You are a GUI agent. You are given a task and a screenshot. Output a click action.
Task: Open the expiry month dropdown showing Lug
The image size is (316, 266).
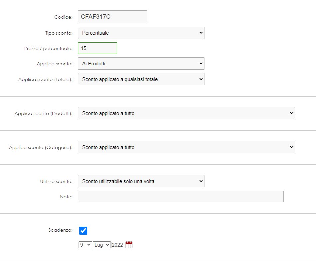tap(102, 245)
